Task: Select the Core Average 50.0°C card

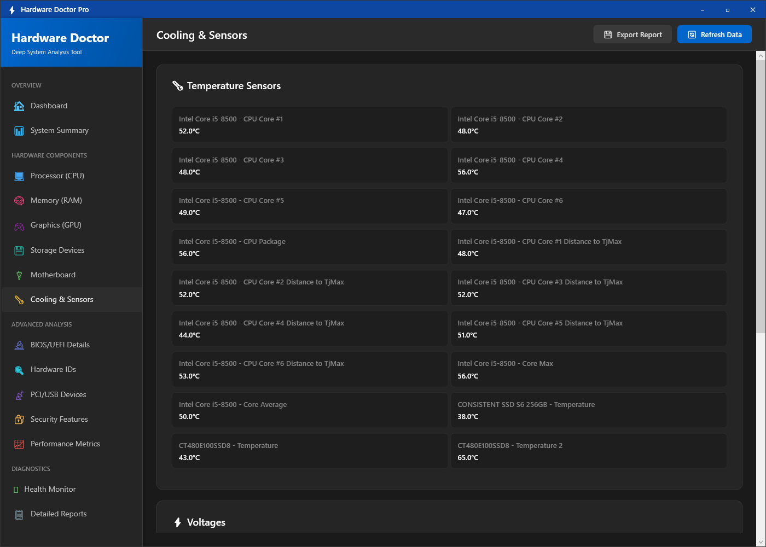Action: pyautogui.click(x=310, y=410)
